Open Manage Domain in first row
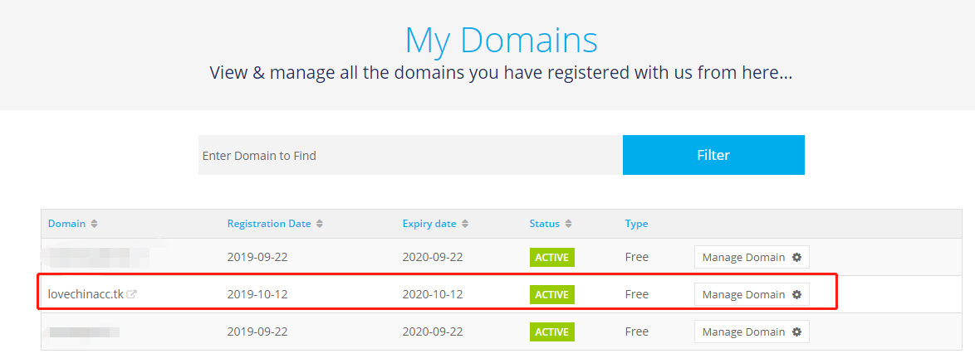Viewport: 975px width, 363px height. click(752, 257)
